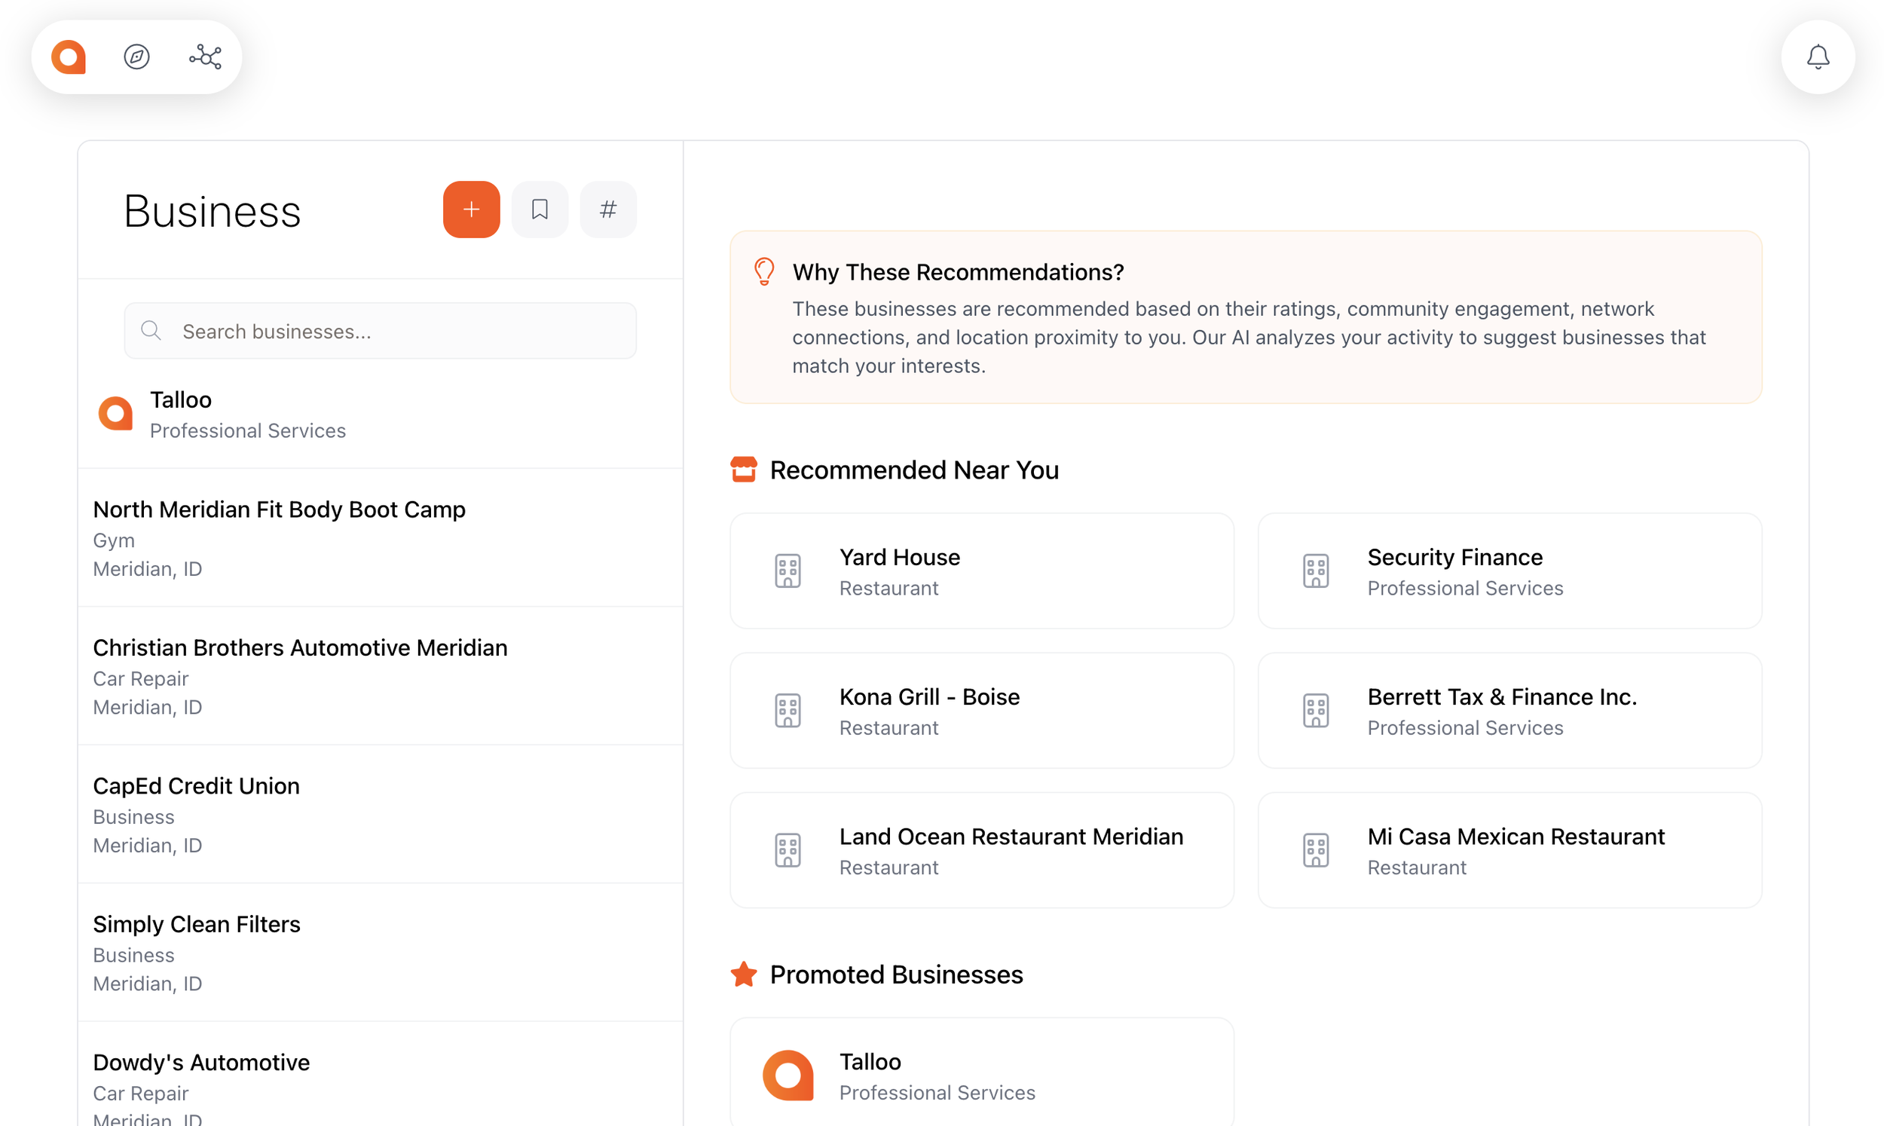
Task: Open the compass explore icon
Action: pyautogui.click(x=136, y=57)
